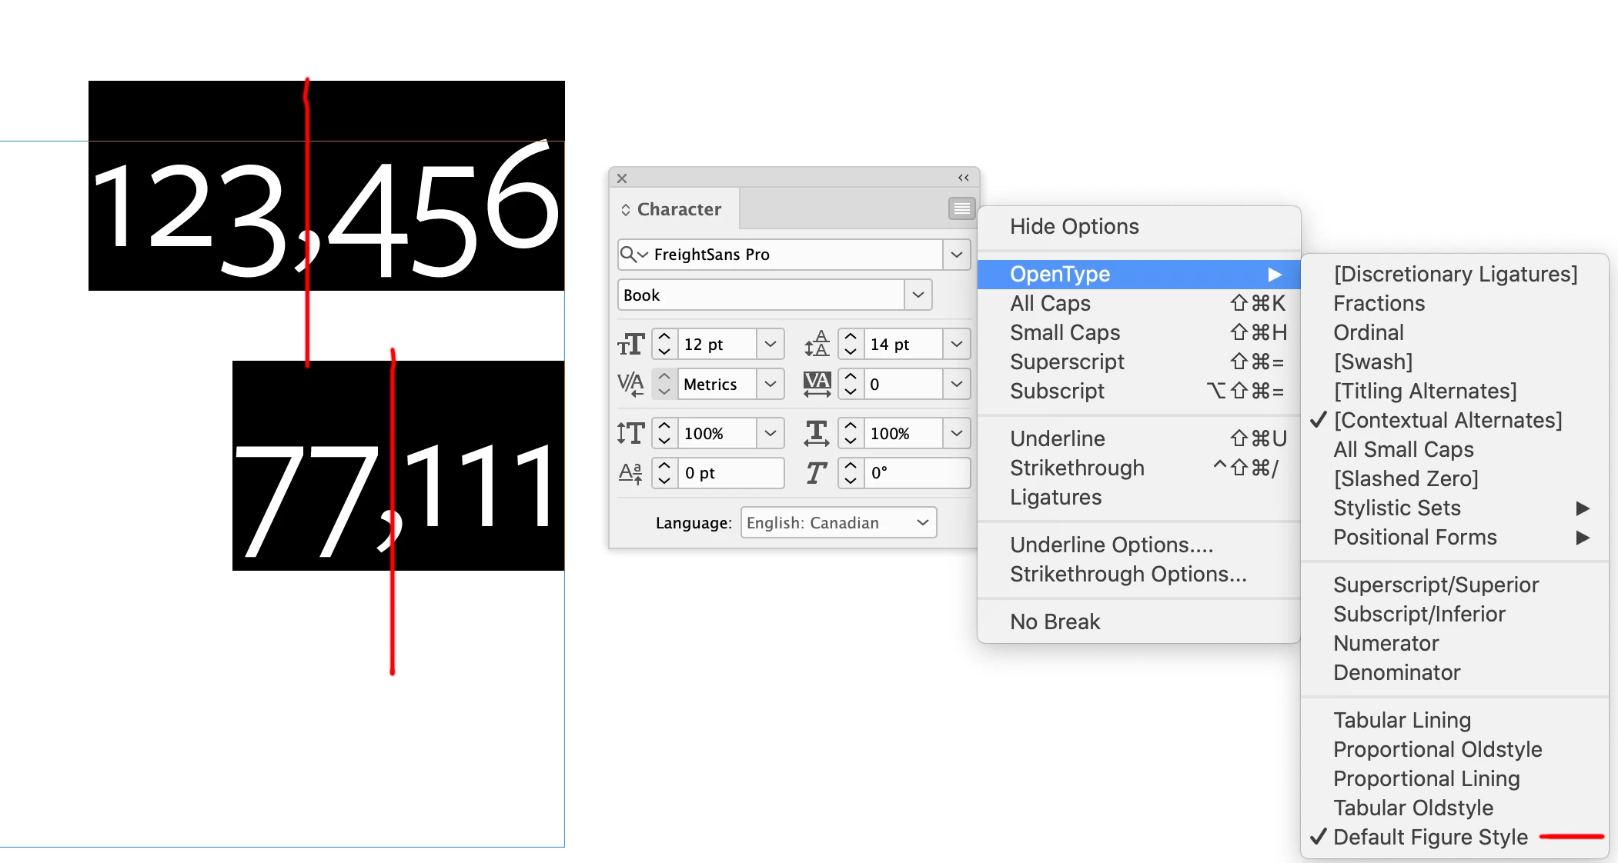Click the leading icon
Viewport: 1618px width, 863px height.
click(817, 344)
